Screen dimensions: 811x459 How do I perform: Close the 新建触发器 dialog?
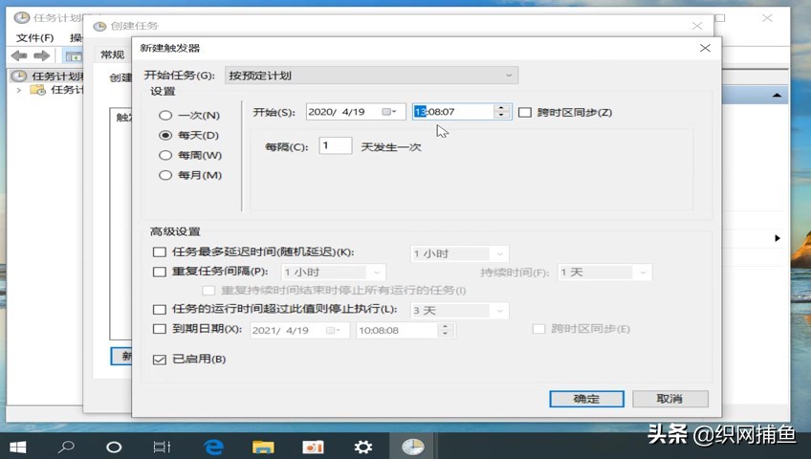tap(705, 48)
